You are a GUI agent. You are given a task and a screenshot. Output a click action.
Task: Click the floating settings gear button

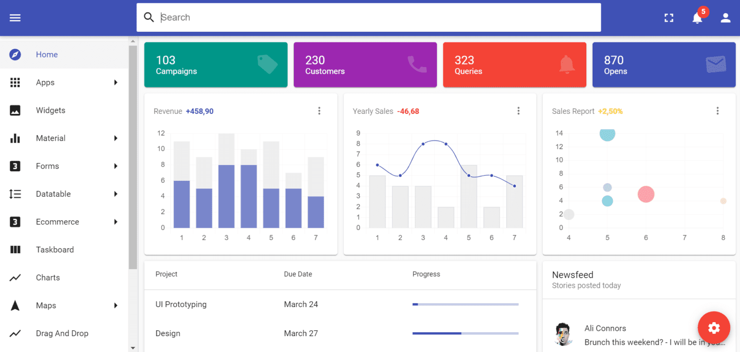click(714, 327)
